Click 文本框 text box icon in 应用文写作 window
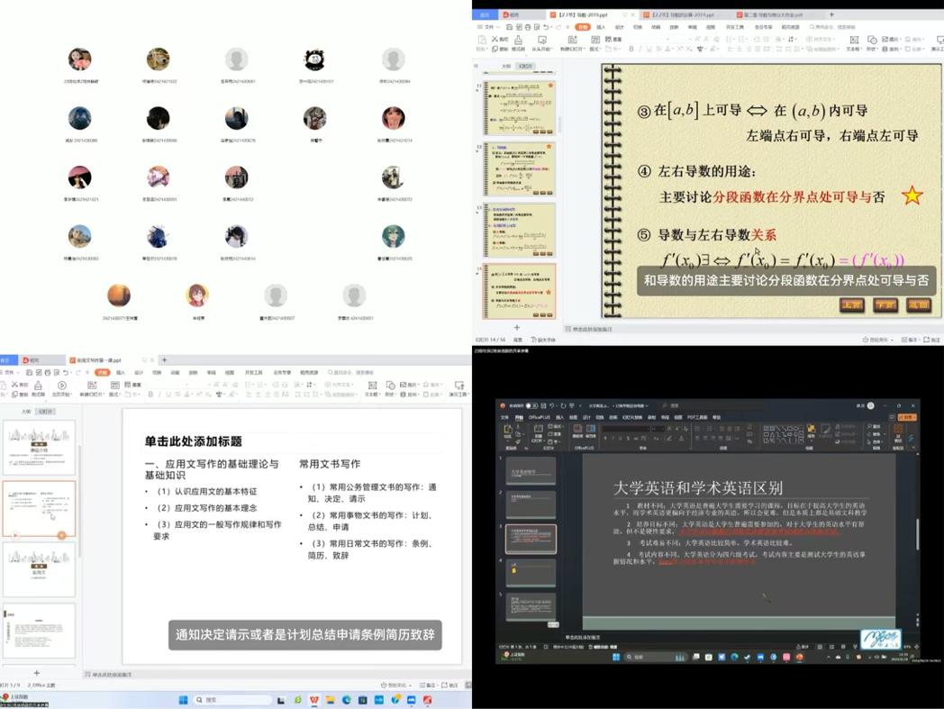944x709 pixels. (x=371, y=387)
